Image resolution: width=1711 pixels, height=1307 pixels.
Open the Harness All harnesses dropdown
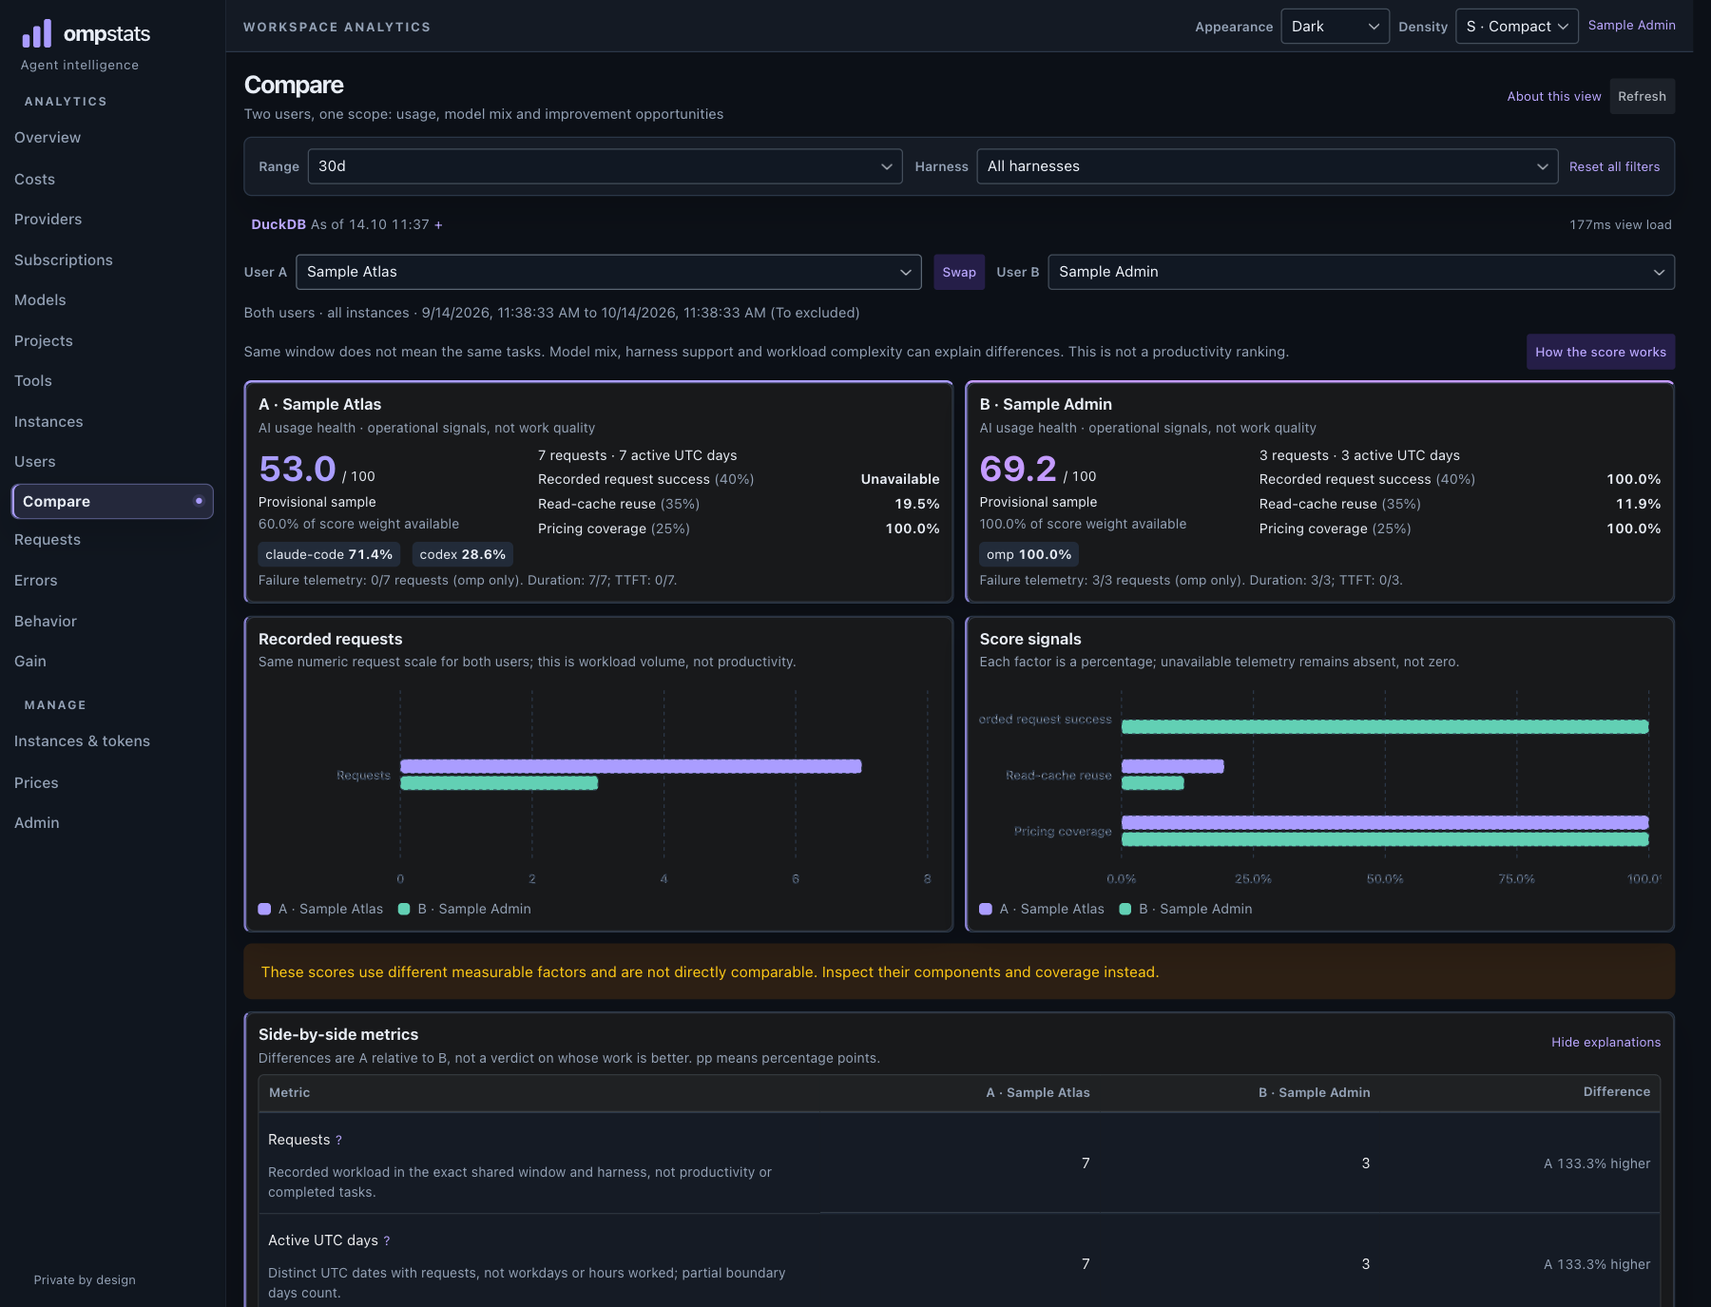[1267, 166]
